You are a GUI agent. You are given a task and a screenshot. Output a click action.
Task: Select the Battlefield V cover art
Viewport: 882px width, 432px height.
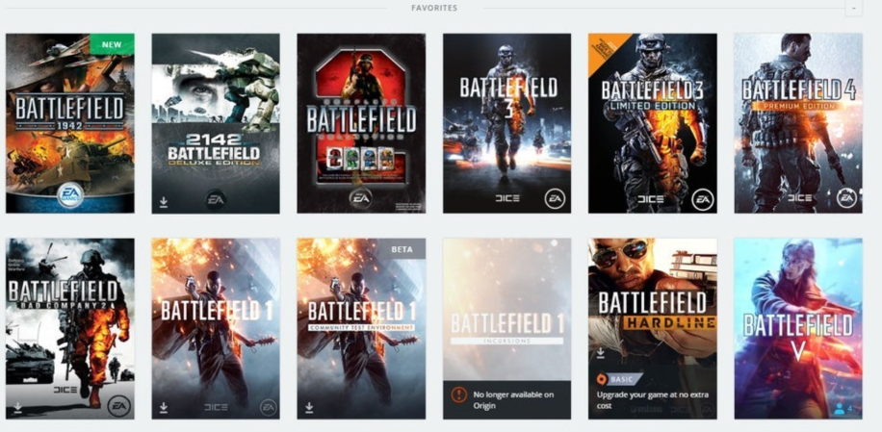click(797, 318)
